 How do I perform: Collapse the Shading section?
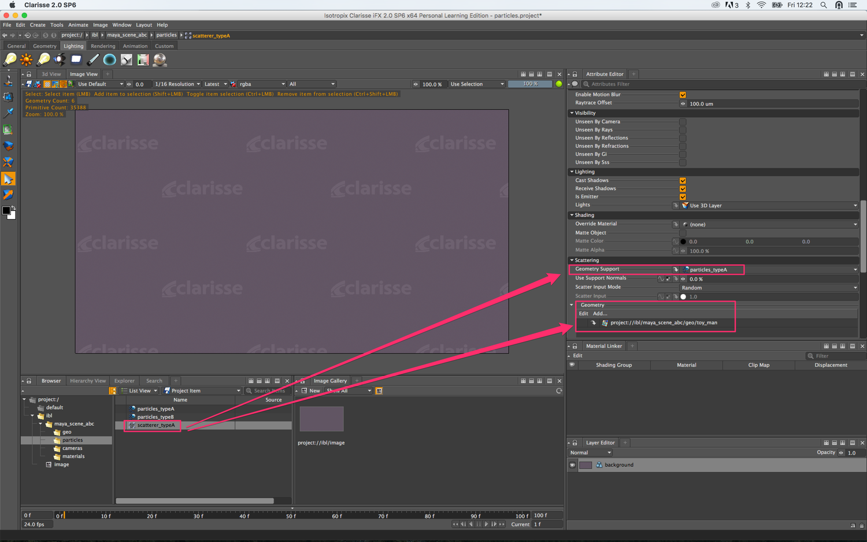pos(572,215)
